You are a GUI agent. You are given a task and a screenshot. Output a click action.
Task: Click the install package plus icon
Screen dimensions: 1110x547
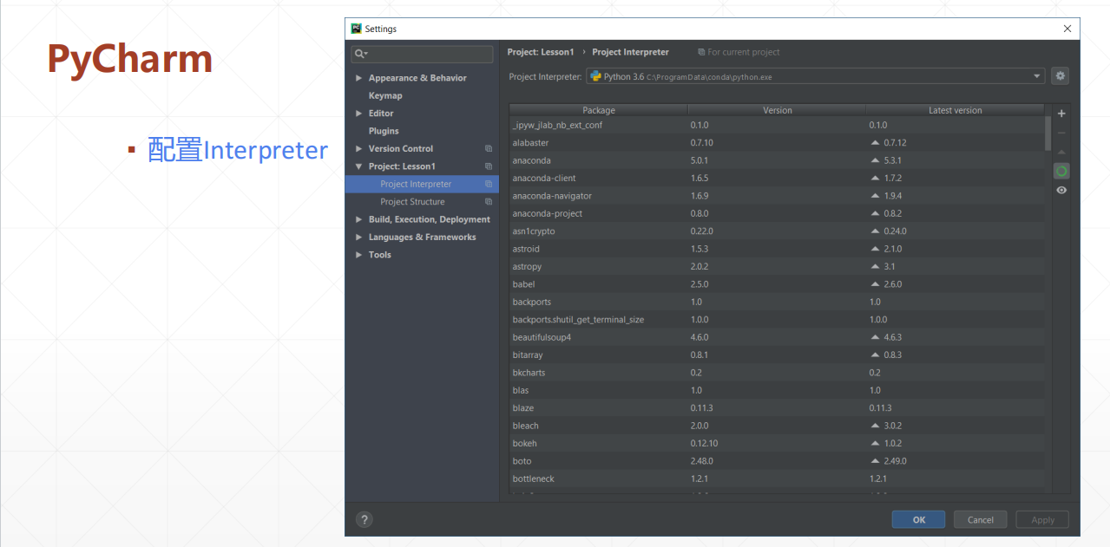tap(1061, 114)
